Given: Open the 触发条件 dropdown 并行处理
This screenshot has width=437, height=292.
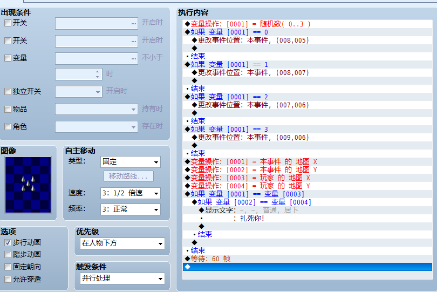Looking at the screenshot, I should (x=122, y=279).
